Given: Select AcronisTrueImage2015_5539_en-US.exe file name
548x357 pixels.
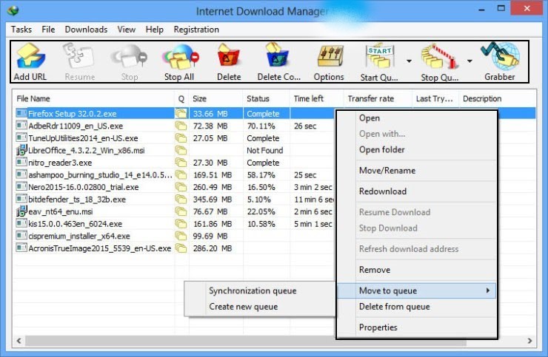Looking at the screenshot, I should [100, 248].
